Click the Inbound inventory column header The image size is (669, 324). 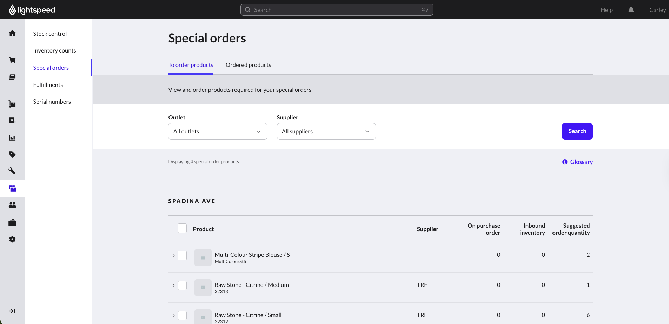click(x=532, y=229)
